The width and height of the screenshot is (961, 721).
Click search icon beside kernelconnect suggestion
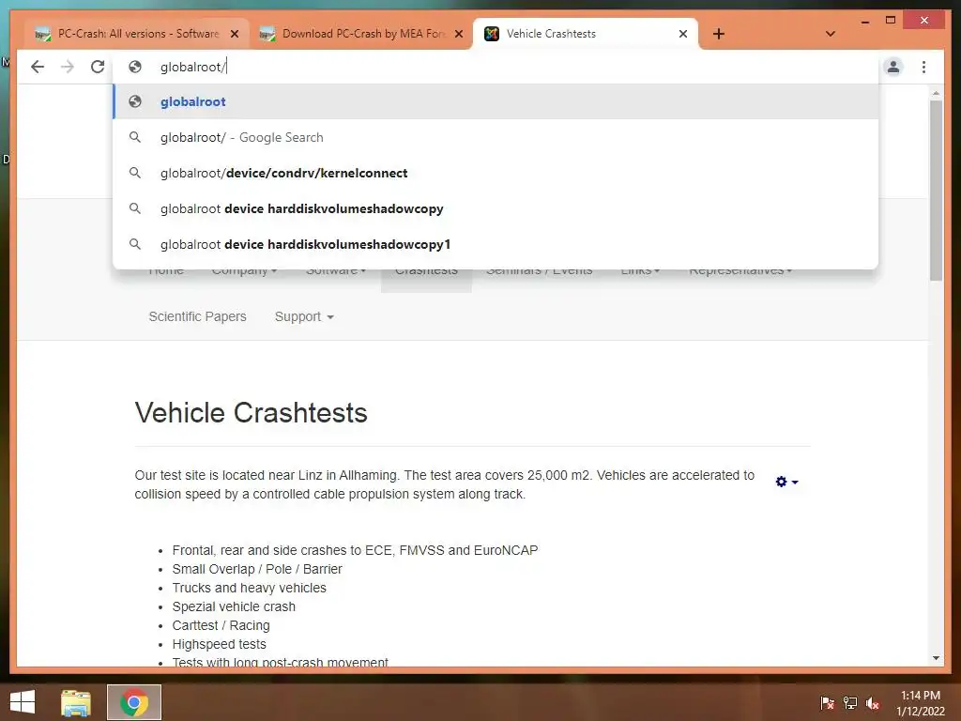135,173
